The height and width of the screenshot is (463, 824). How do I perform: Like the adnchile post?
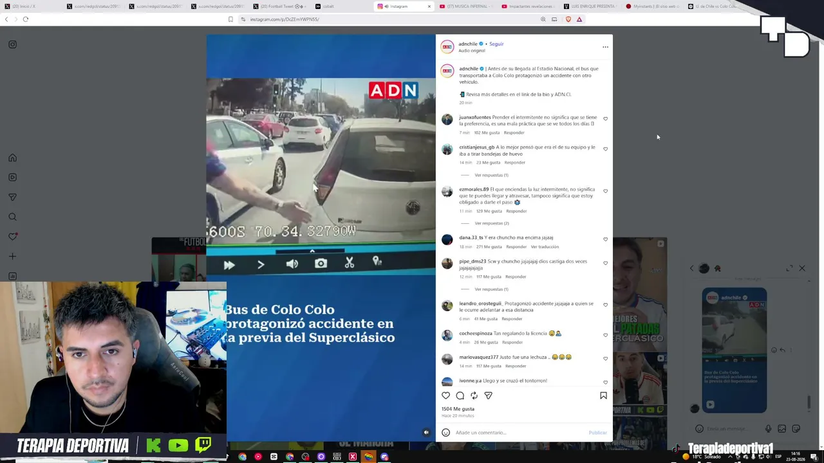446,395
